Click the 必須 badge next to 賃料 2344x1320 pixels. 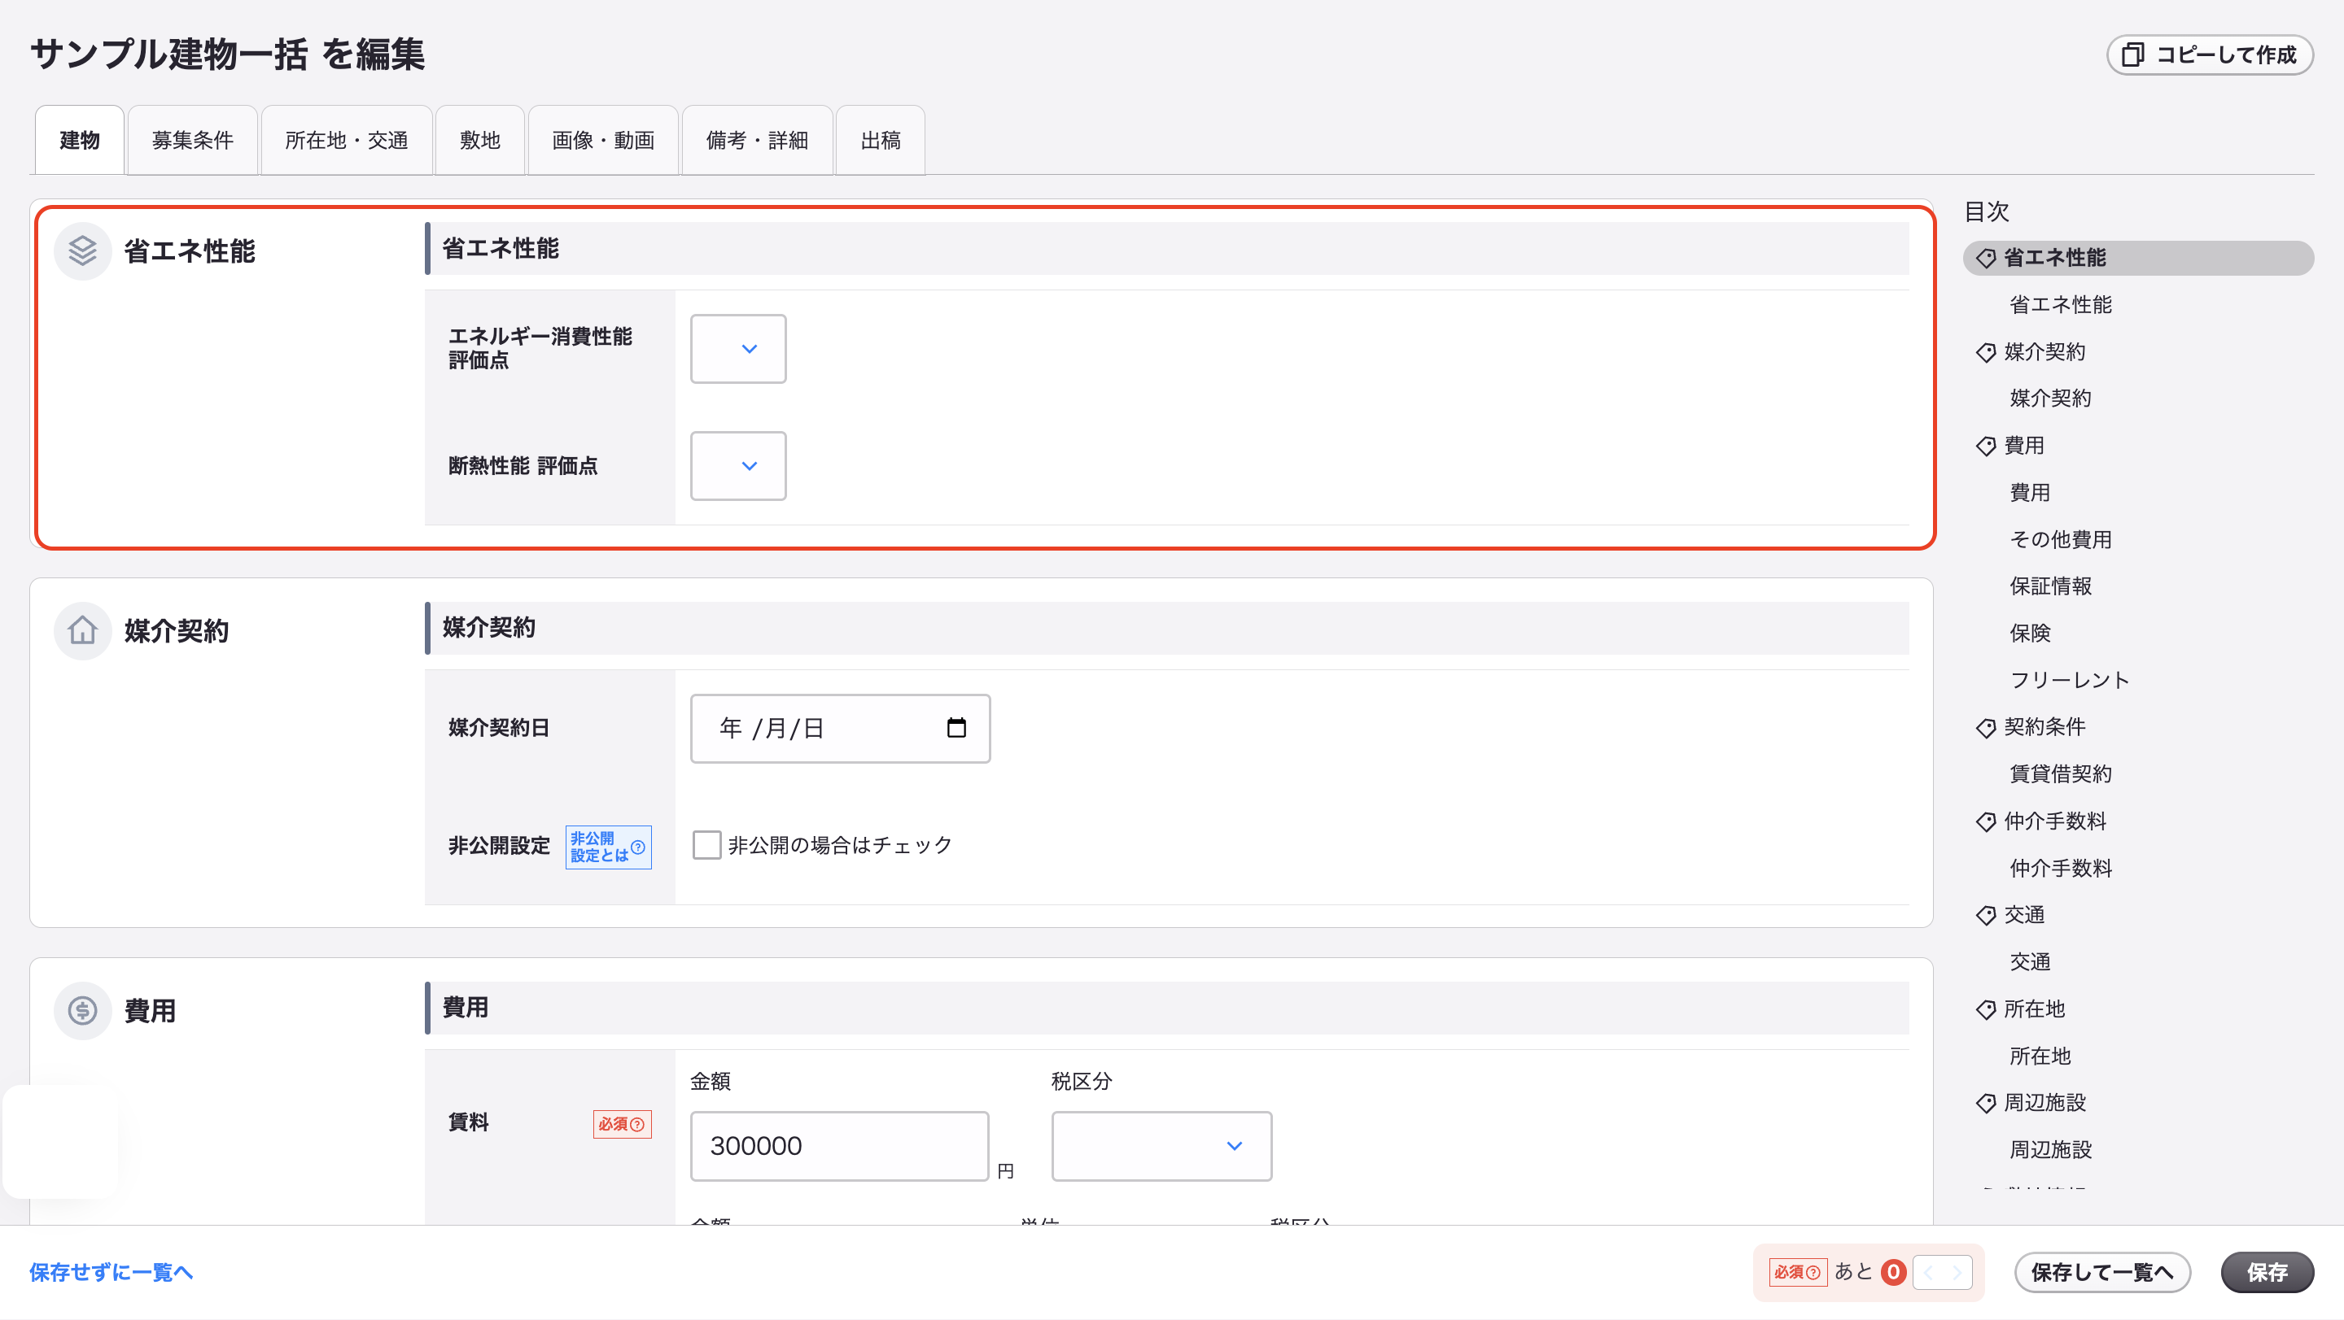click(623, 1124)
